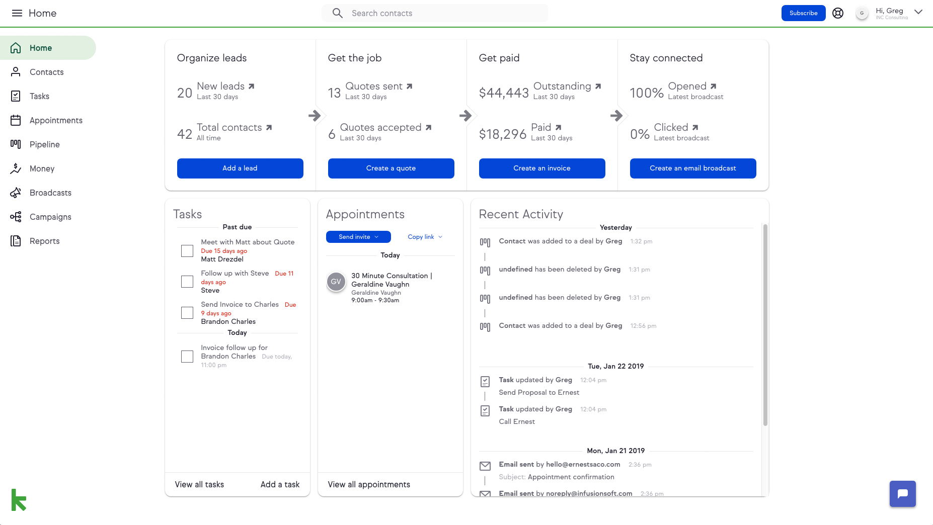Click the Campaigns flow icon
Viewport: 933px width, 525px height.
[16, 217]
